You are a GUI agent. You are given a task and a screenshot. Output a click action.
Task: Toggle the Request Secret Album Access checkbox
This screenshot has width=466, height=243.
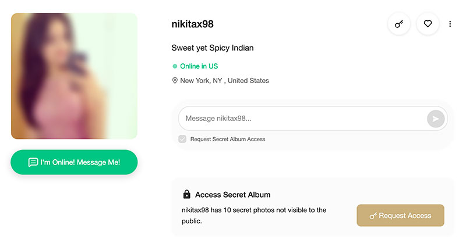(x=182, y=139)
